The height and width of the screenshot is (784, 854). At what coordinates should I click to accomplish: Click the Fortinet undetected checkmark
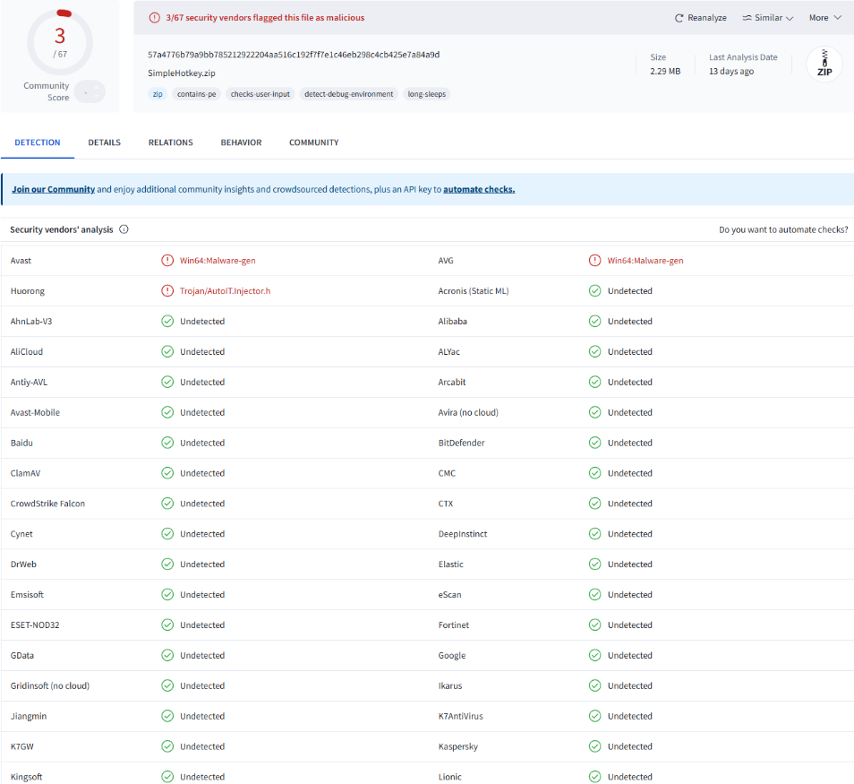pos(594,625)
